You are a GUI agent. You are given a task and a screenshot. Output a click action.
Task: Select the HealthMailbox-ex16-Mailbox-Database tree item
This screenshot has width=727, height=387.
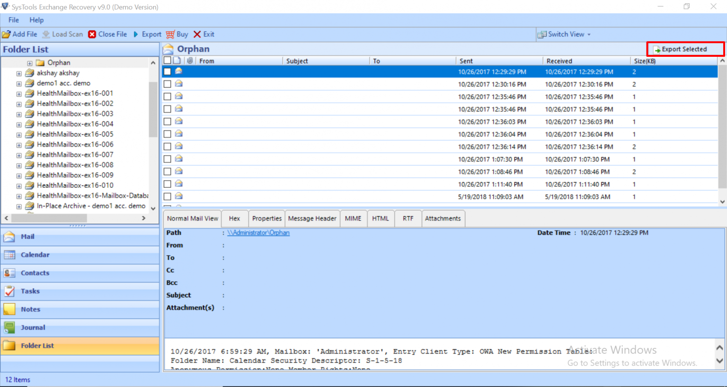coord(92,196)
